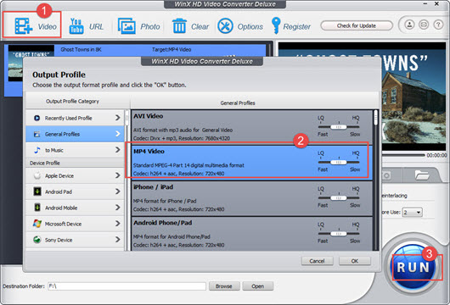Click the Photo slideshow icon
Viewport: 450px width, 305px height.
tap(127, 26)
